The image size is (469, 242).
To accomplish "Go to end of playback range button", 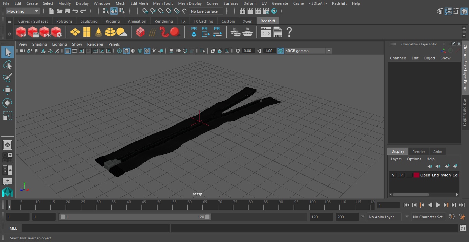I will pos(462,205).
